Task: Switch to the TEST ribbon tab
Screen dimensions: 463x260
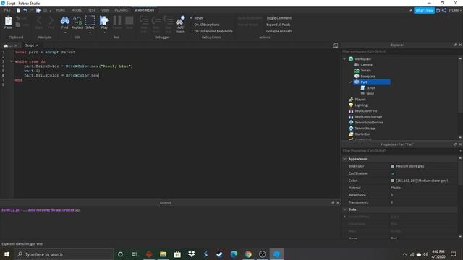Action: (92, 10)
